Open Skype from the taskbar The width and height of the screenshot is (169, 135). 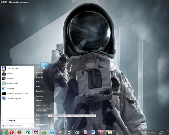click(x=52, y=132)
